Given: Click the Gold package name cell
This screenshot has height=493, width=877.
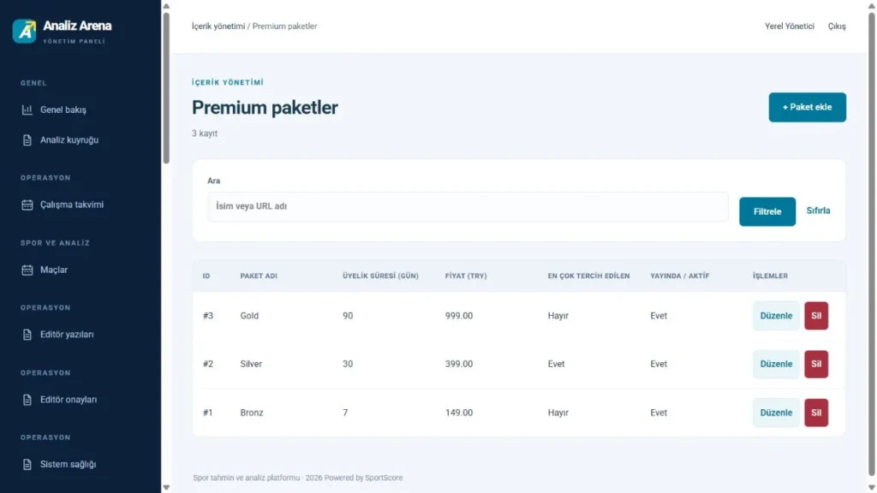Looking at the screenshot, I should (x=249, y=316).
